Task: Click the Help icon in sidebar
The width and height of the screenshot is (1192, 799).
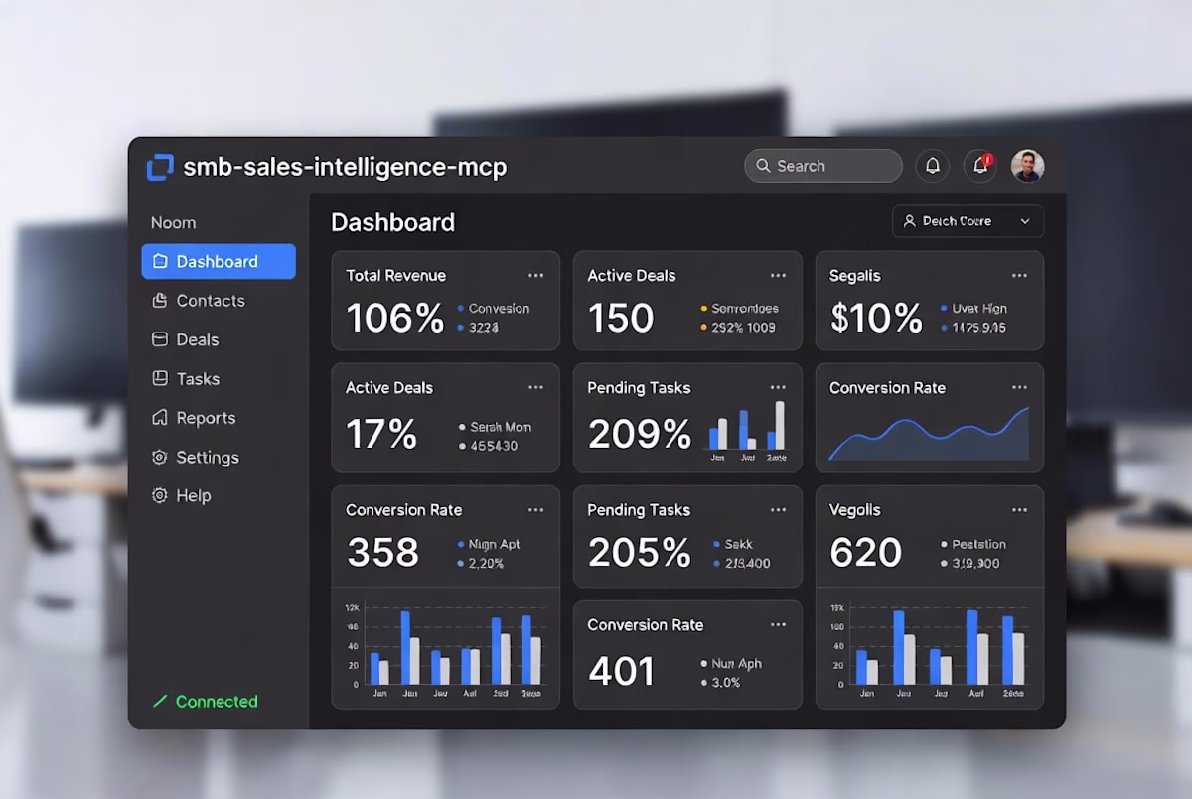Action: click(159, 495)
